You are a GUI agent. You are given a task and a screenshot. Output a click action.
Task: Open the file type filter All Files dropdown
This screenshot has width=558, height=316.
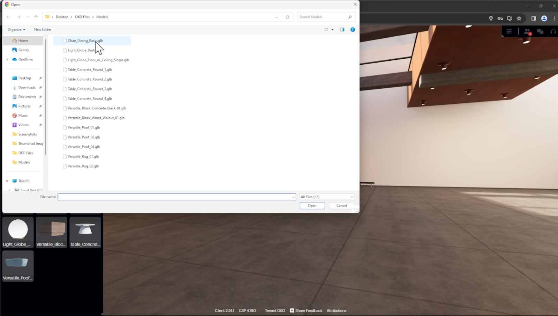(327, 197)
